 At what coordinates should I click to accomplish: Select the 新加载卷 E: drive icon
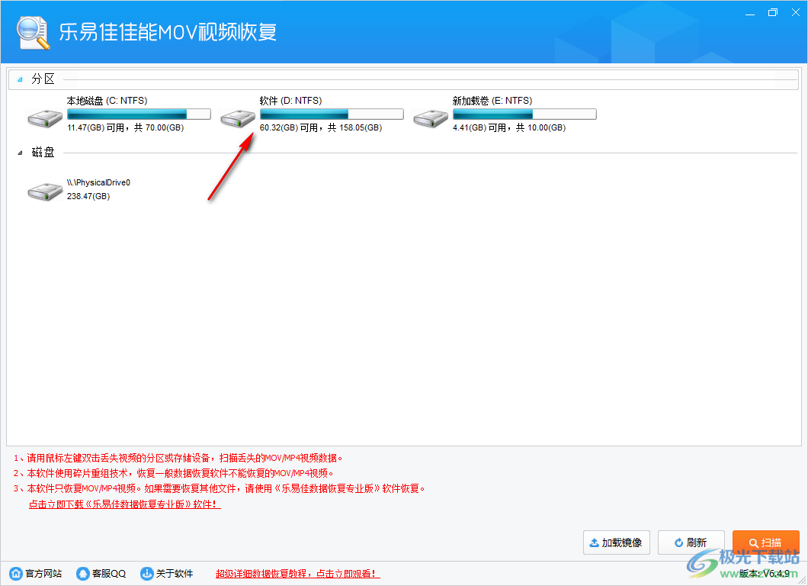coord(430,118)
